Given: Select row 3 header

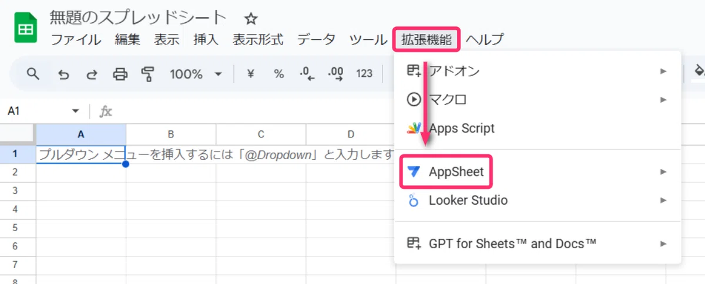Looking at the screenshot, I should pyautogui.click(x=18, y=191).
